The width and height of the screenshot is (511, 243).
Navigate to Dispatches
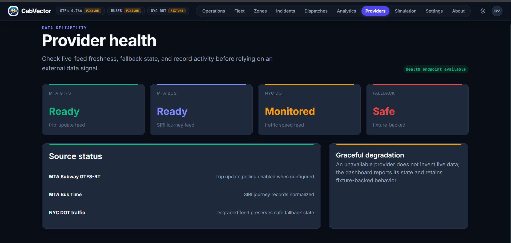(x=316, y=11)
